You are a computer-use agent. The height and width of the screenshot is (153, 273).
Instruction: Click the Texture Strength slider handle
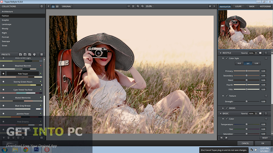(x=246, y=101)
